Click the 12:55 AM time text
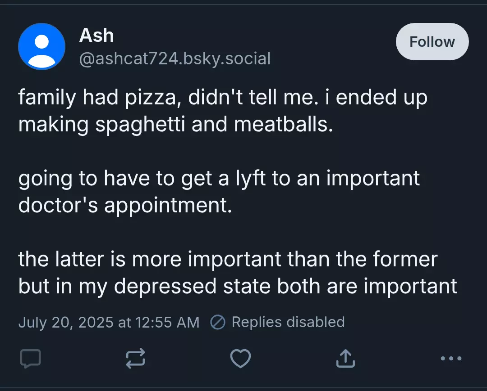The height and width of the screenshot is (391, 487). click(x=167, y=322)
